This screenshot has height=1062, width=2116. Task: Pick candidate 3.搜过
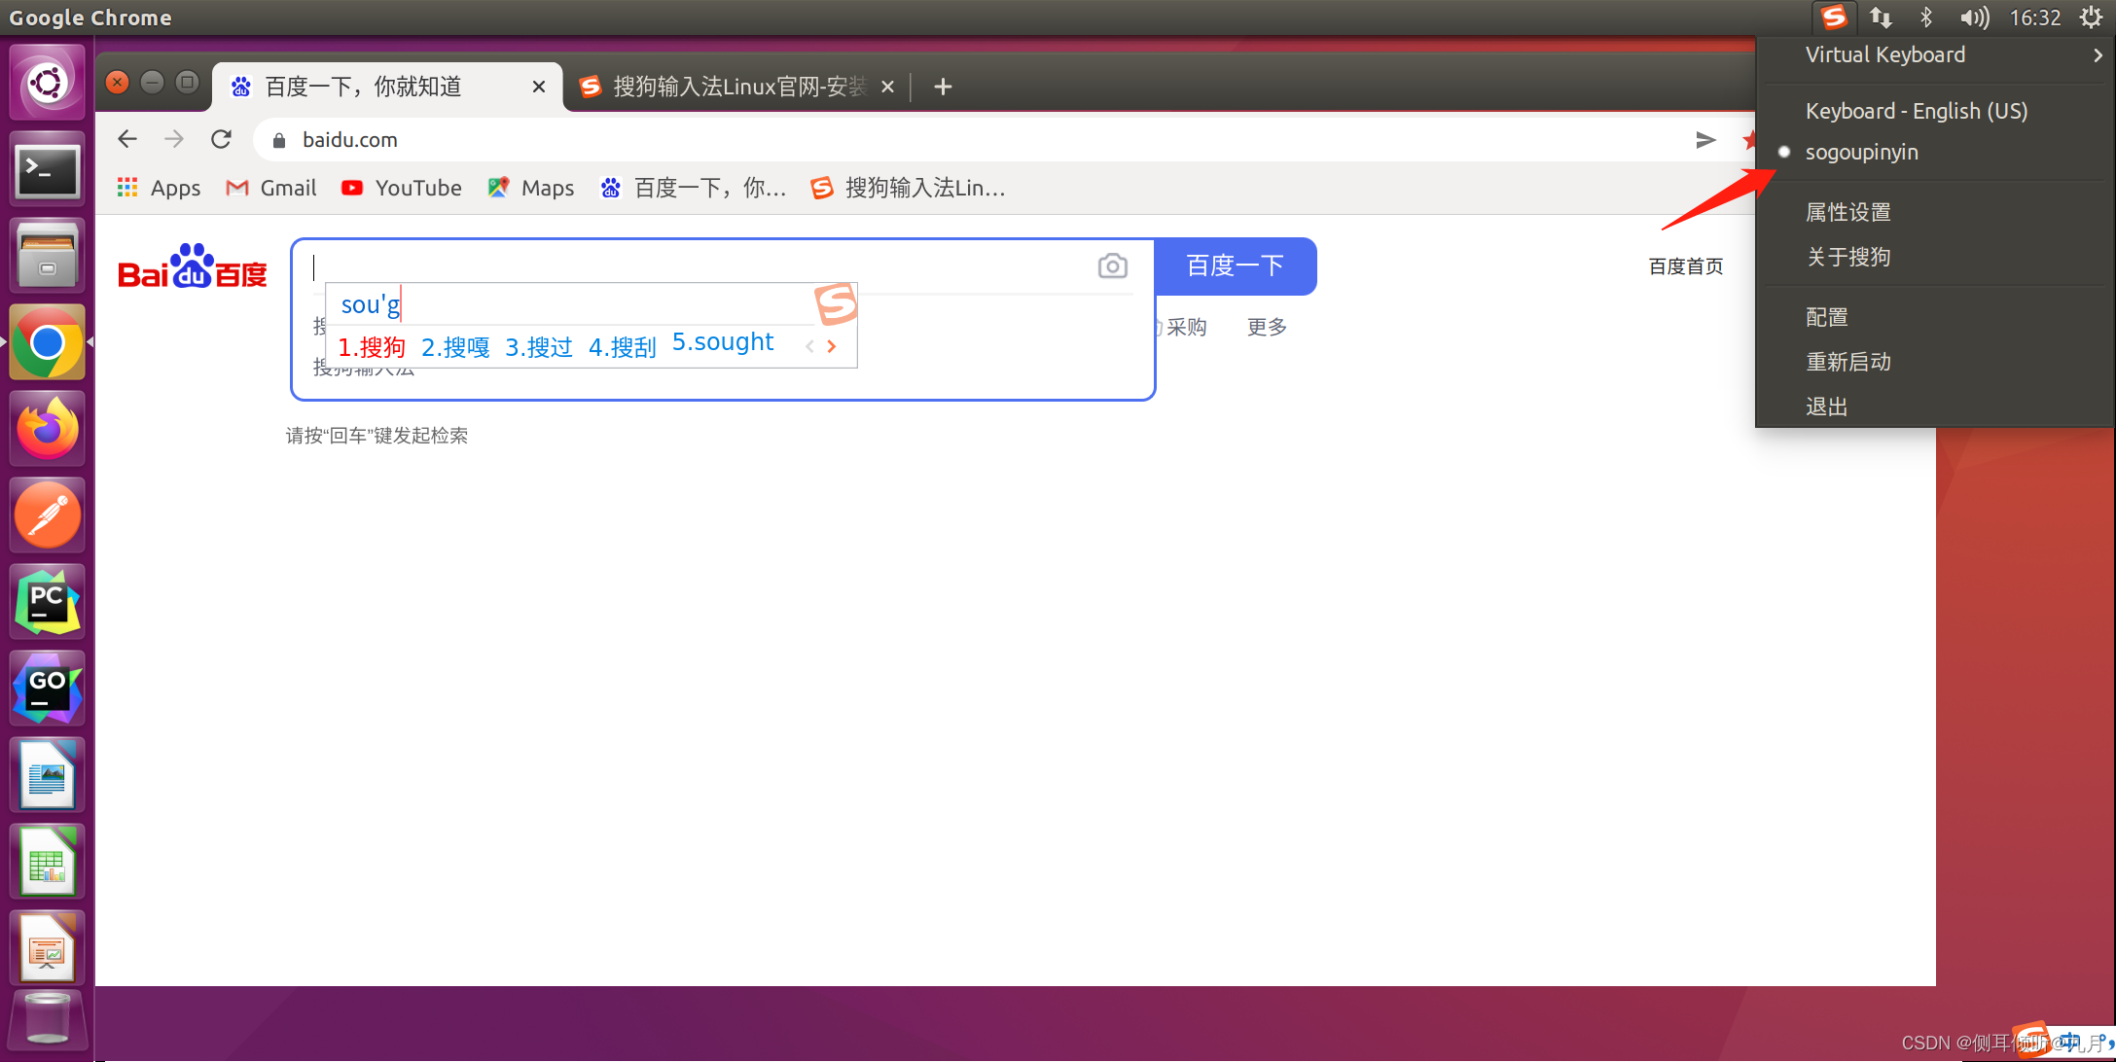tap(539, 347)
